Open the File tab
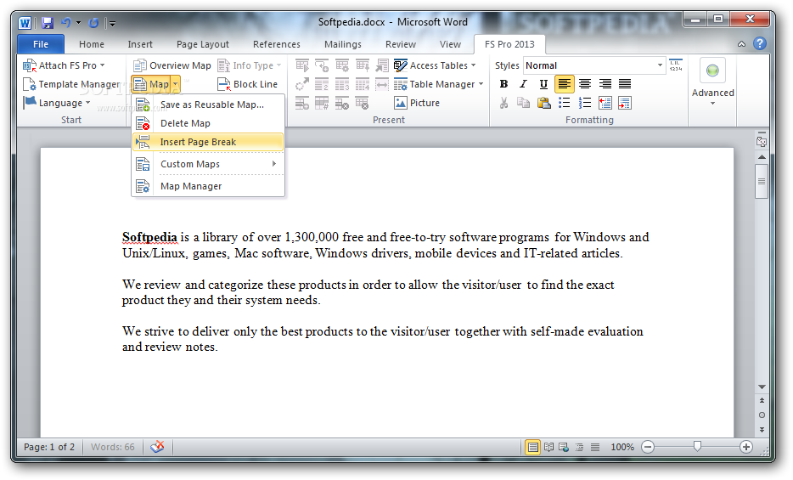The height and width of the screenshot is (480, 793). coord(41,44)
